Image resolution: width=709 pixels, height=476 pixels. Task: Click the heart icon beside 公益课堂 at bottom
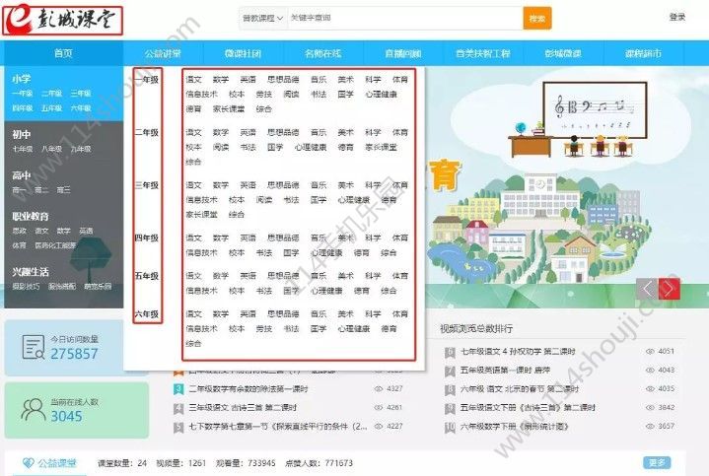pos(28,463)
